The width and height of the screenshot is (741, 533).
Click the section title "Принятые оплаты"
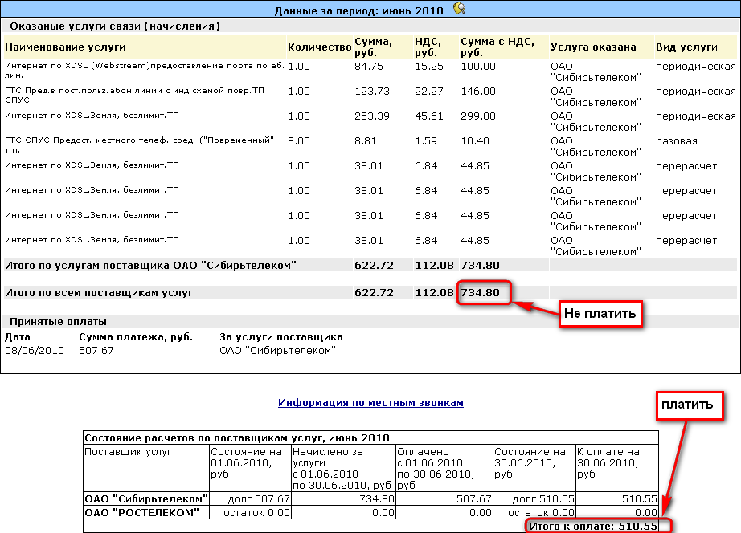(x=58, y=322)
